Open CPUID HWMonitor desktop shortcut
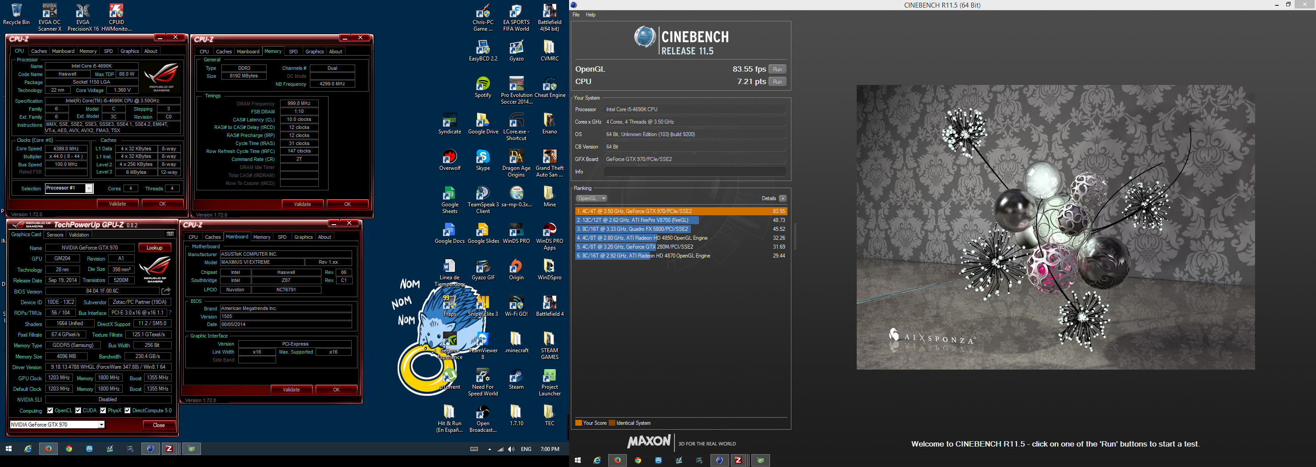 (116, 17)
